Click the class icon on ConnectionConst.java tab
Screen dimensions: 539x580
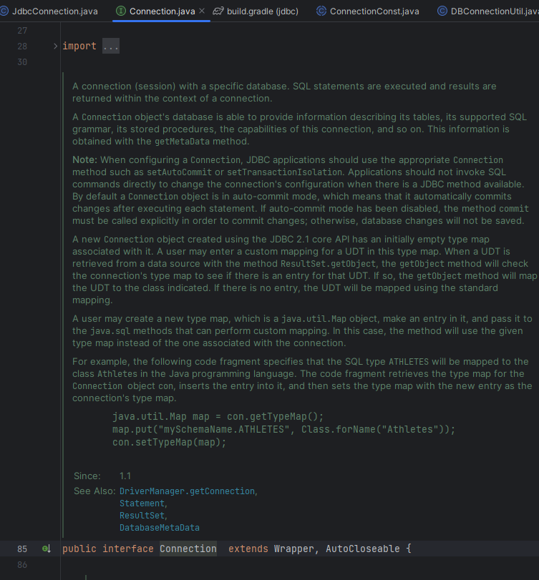click(x=321, y=11)
